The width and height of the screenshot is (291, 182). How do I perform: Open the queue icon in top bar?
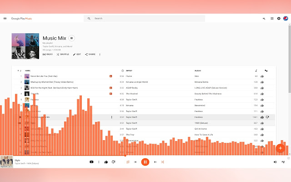coord(264,18)
